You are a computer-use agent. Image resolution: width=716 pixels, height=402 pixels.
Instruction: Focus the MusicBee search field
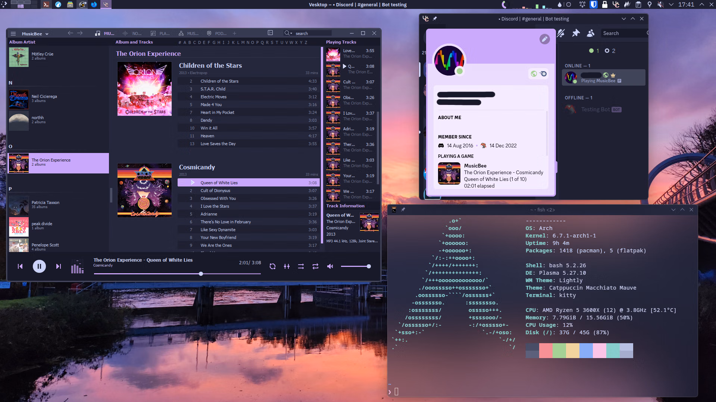point(313,33)
